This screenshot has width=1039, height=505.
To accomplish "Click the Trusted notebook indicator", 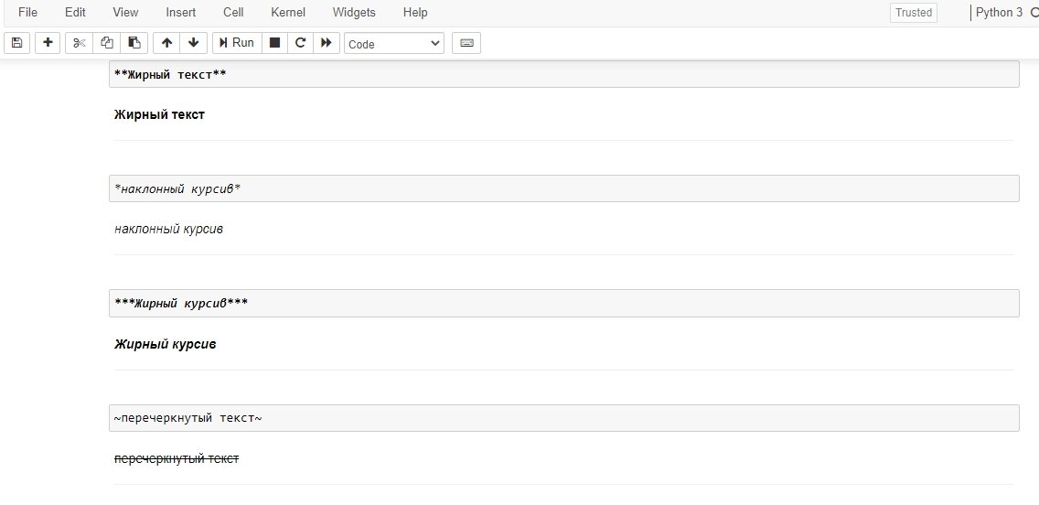I will [x=914, y=13].
